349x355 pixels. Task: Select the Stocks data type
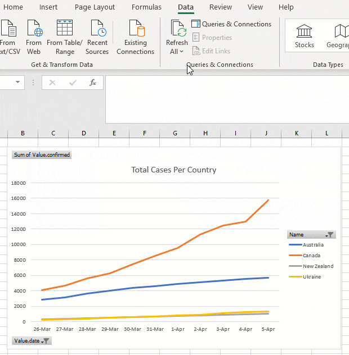(x=305, y=36)
